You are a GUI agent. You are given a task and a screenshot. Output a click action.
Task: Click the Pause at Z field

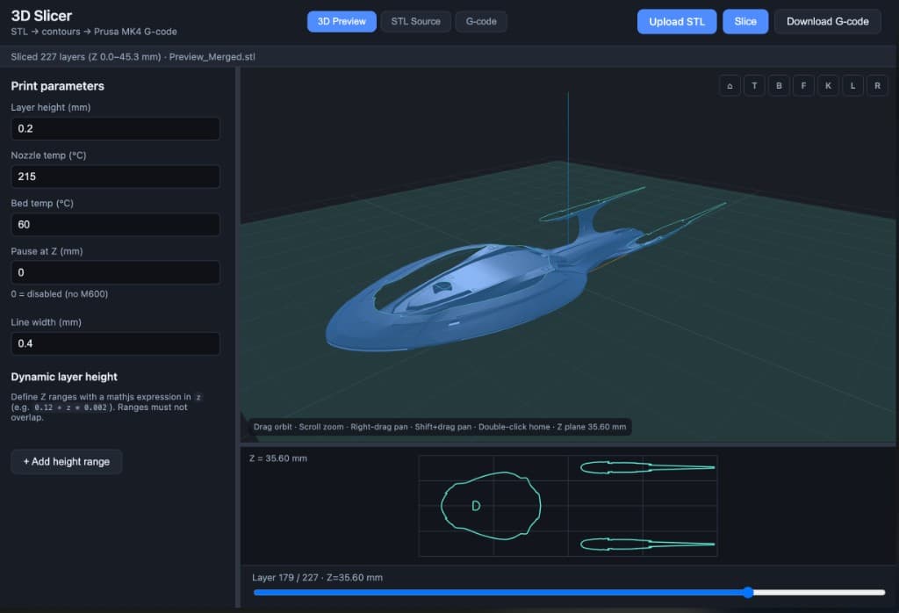point(115,272)
